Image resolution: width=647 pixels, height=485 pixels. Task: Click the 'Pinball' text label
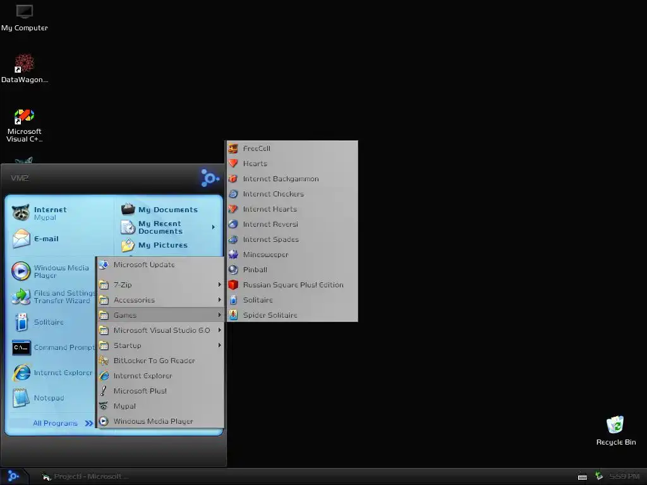click(x=255, y=270)
